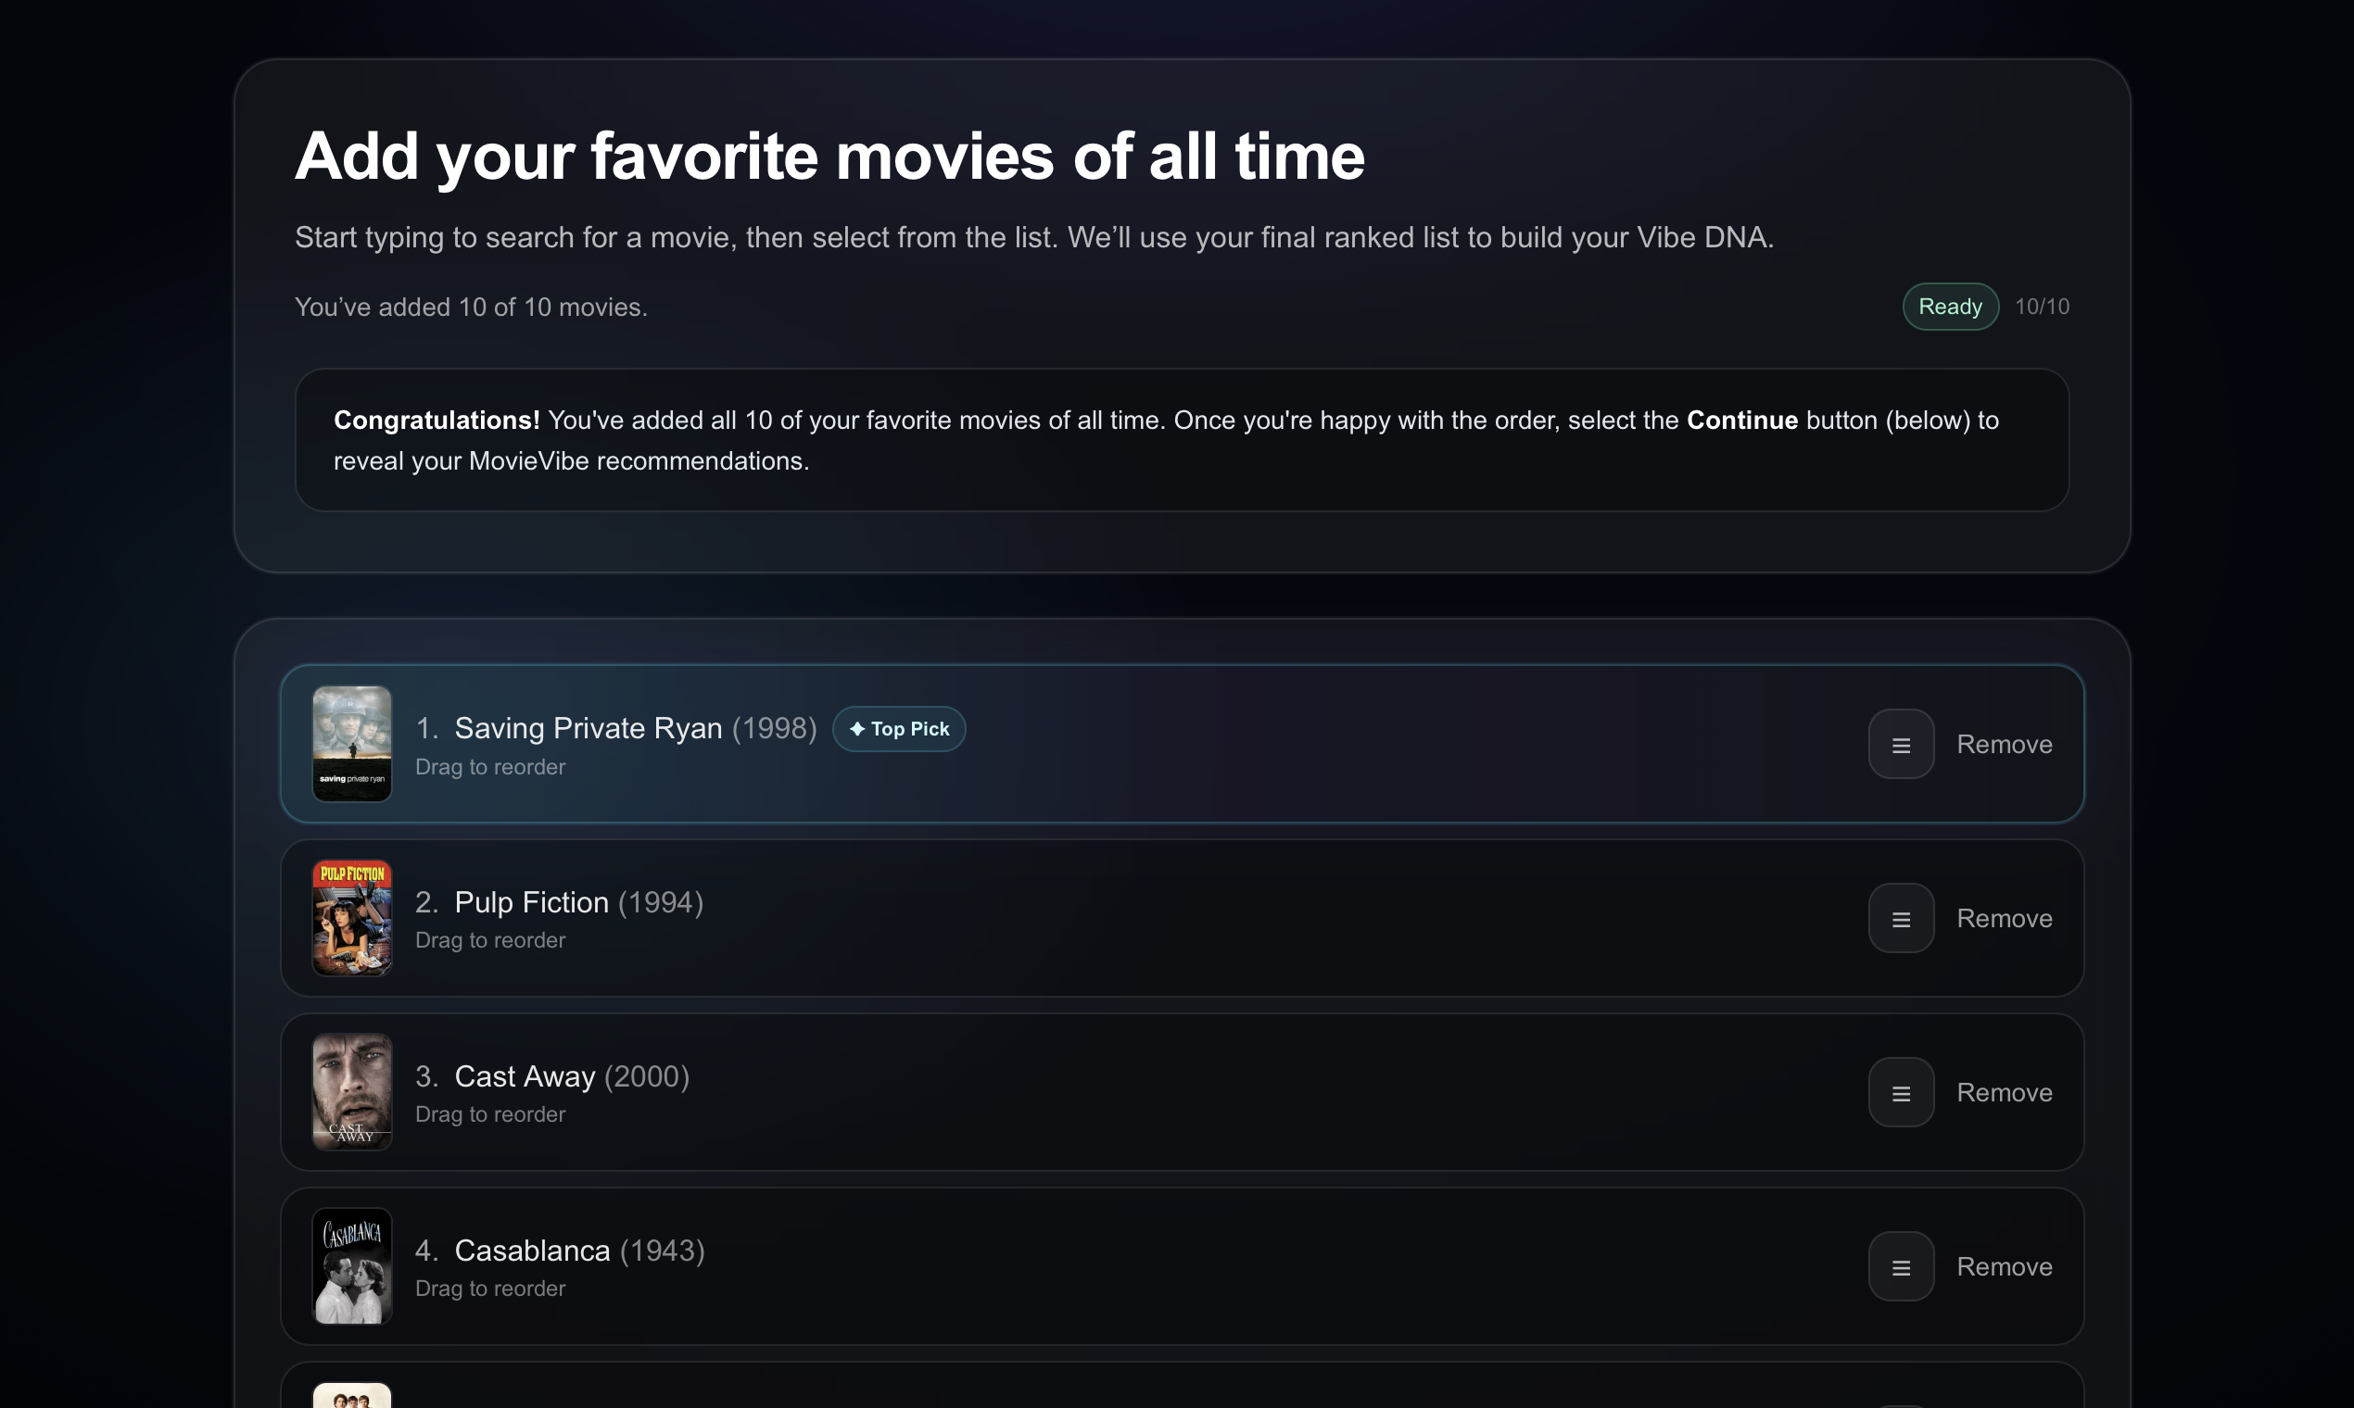Click the drag handle for Casablanca

point(1901,1265)
